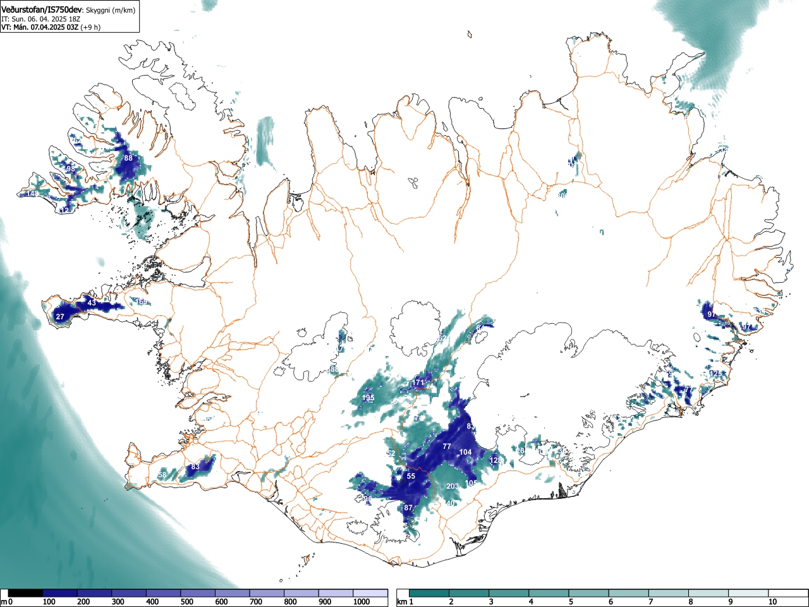Click the visibility value '195' on the map
809x607 pixels.
[x=368, y=398]
